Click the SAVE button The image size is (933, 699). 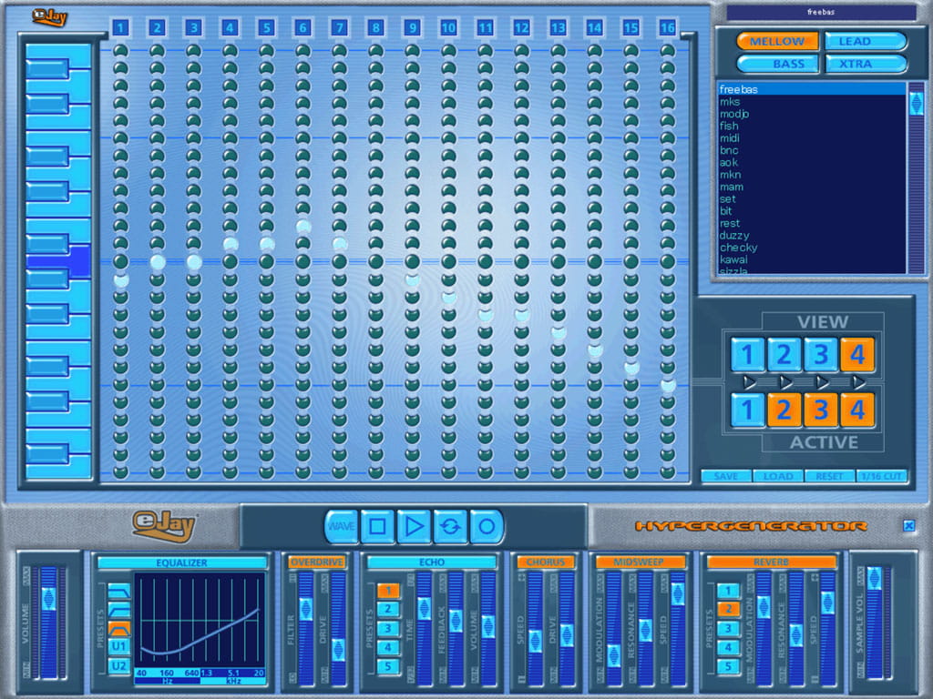(726, 476)
